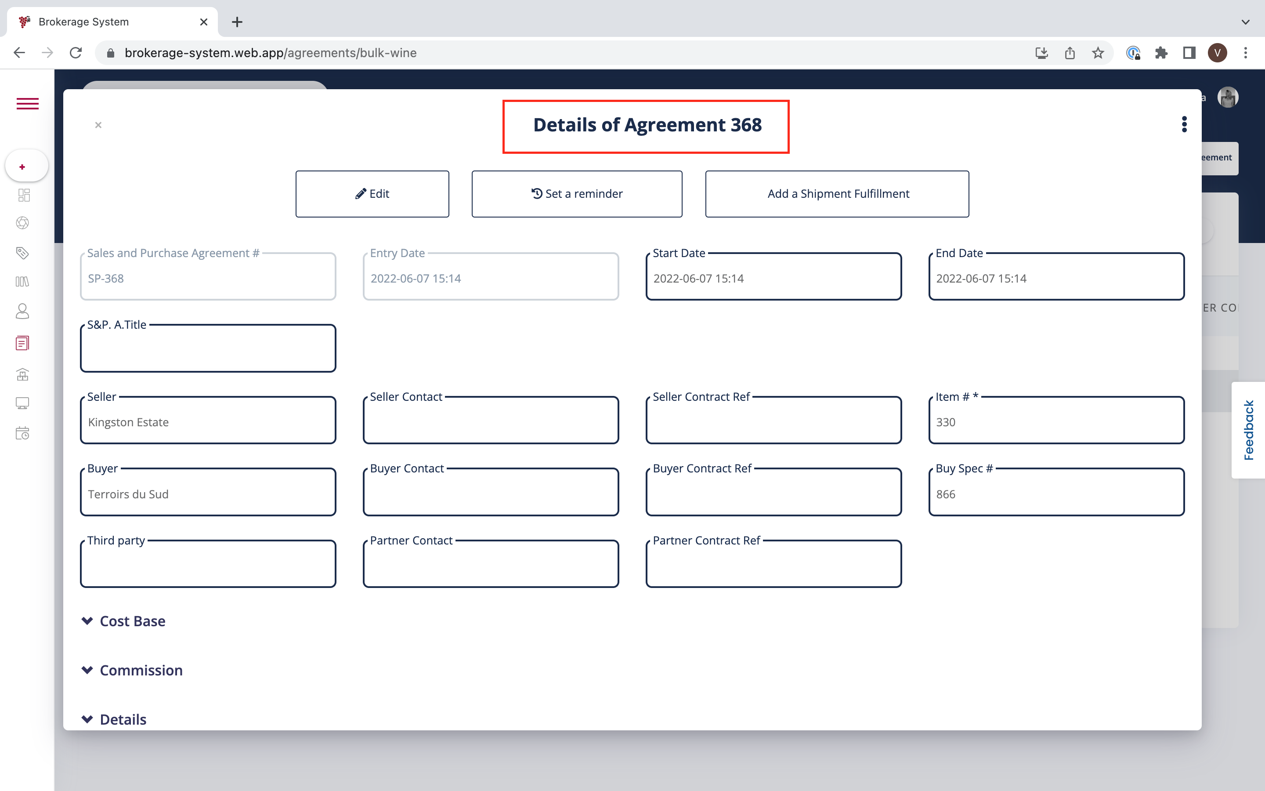Click the Set a reminder button
The image size is (1265, 791).
[577, 193]
